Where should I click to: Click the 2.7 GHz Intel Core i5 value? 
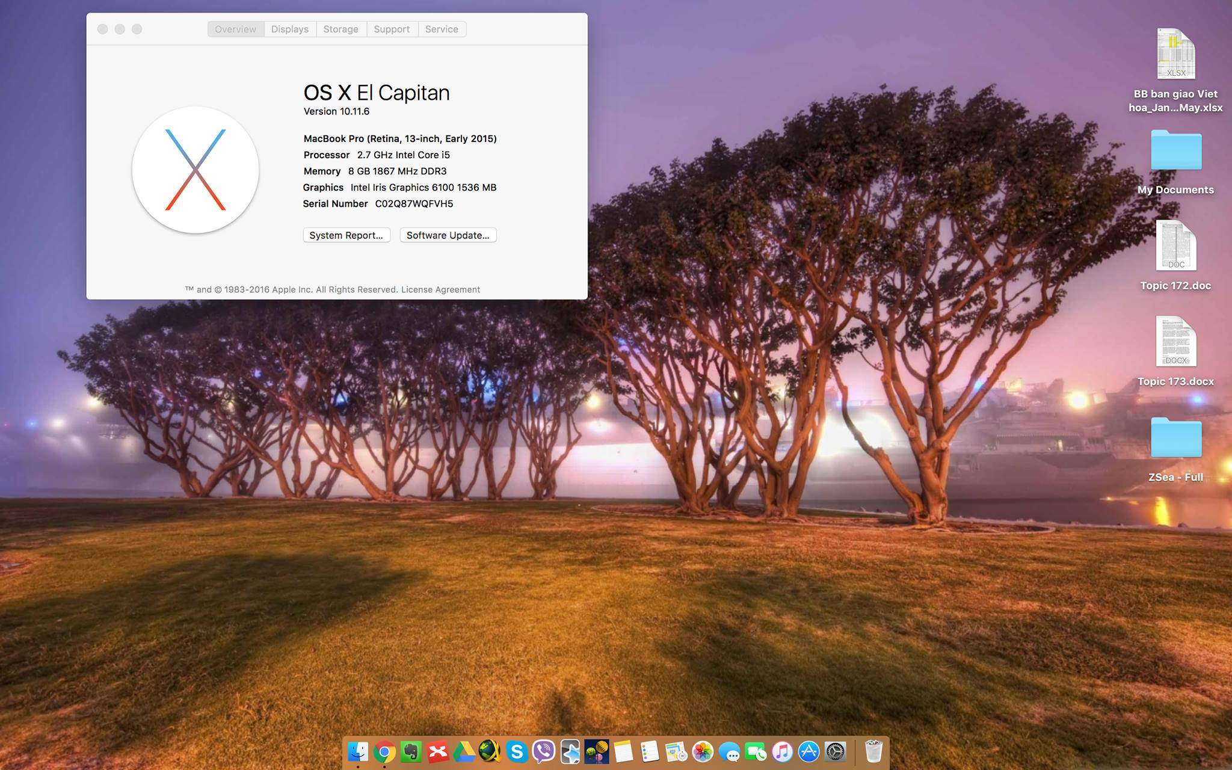404,155
